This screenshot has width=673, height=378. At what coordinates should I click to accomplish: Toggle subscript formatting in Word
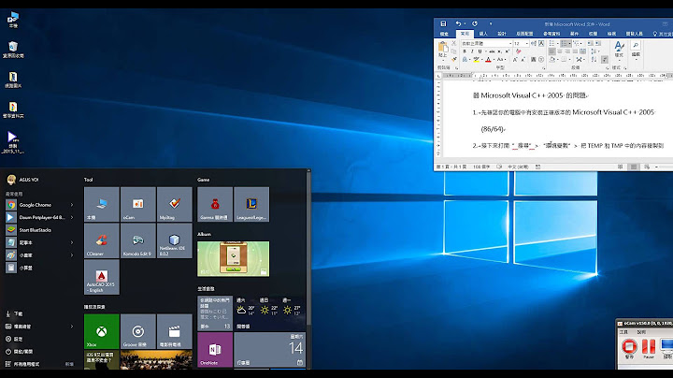499,51
